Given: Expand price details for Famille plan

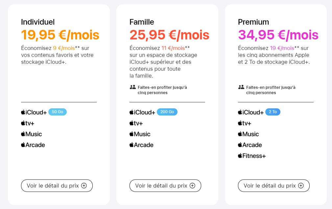Looking at the screenshot, I should click(x=165, y=186).
